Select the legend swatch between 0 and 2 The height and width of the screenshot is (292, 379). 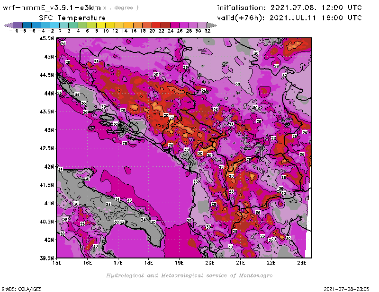coord(64,25)
